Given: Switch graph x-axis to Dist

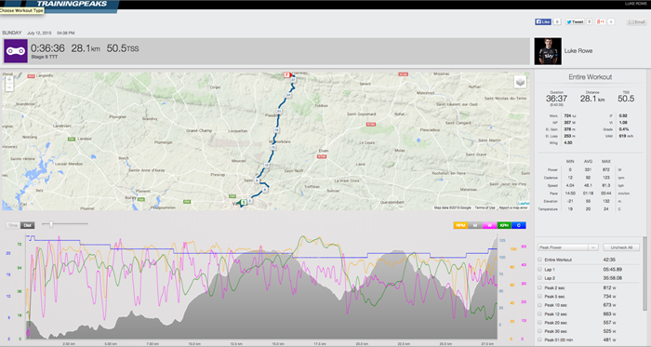Looking at the screenshot, I should (x=27, y=225).
